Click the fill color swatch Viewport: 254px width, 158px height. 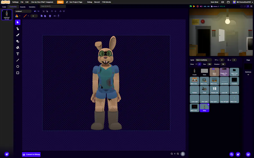17,16
